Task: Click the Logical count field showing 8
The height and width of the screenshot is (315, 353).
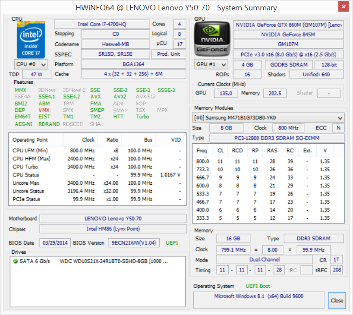Action: point(180,34)
